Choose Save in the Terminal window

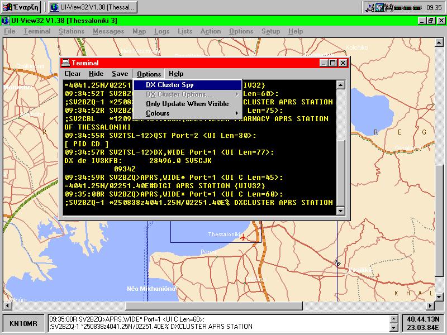click(120, 74)
